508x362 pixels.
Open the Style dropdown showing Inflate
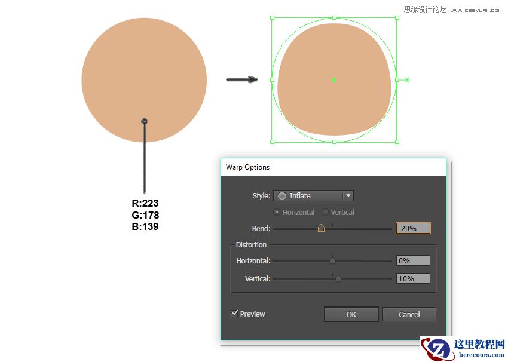(x=313, y=195)
